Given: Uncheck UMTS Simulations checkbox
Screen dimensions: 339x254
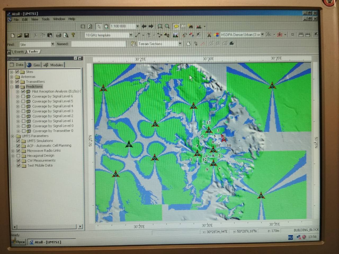Looking at the screenshot, I should [18, 141].
